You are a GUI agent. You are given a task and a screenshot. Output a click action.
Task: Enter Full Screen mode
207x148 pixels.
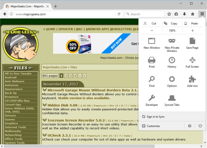coord(192,62)
